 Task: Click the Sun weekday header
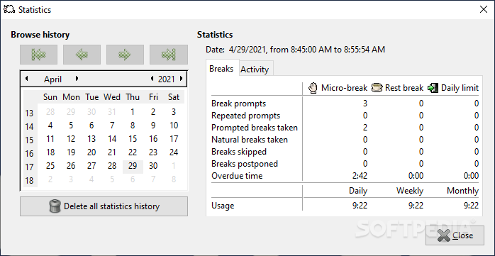click(50, 97)
